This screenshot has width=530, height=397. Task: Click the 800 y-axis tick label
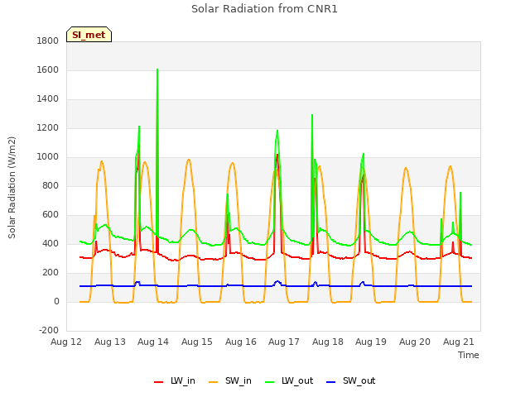[x=51, y=185]
